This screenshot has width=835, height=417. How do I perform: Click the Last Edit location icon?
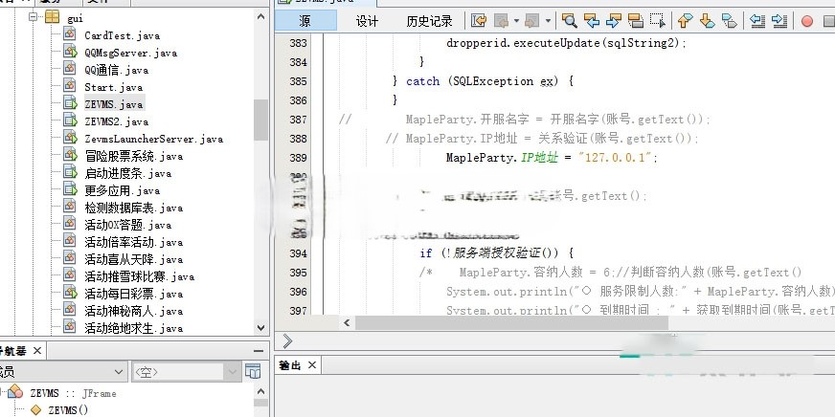(479, 20)
